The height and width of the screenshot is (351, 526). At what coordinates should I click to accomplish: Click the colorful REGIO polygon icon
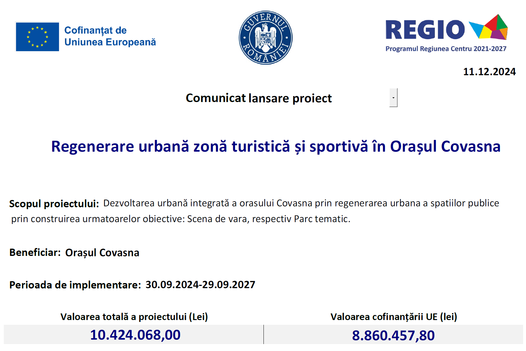tap(488, 27)
